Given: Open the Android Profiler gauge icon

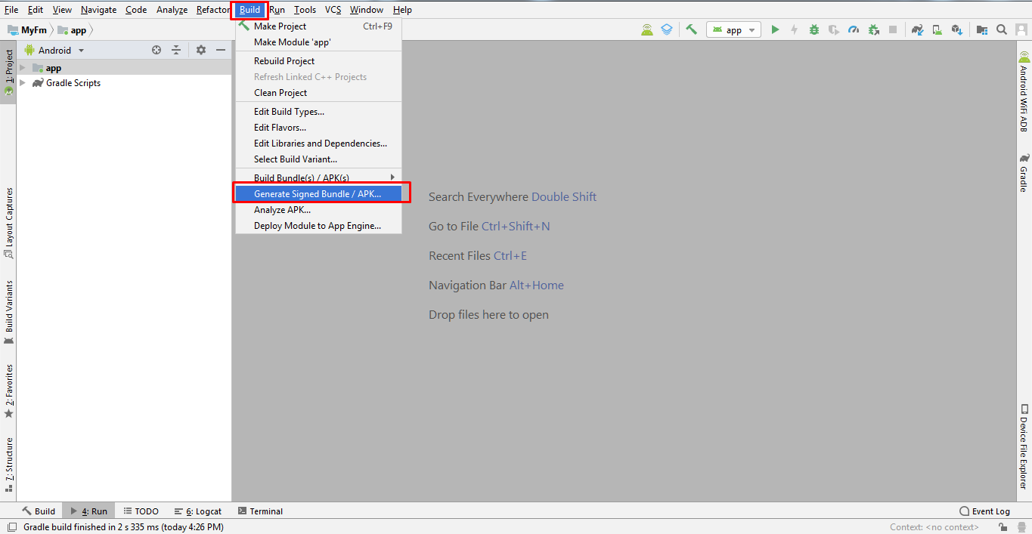Looking at the screenshot, I should [854, 30].
